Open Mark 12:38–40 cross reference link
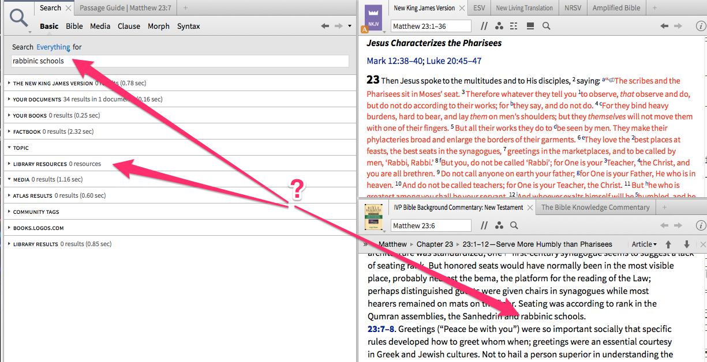The image size is (707, 362). pos(394,61)
